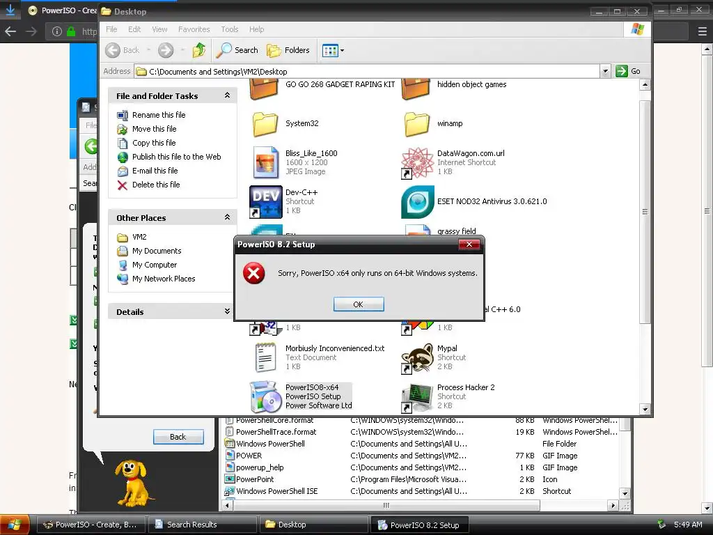
Task: Select Windows PowerShell folder in search results
Action: 270,444
